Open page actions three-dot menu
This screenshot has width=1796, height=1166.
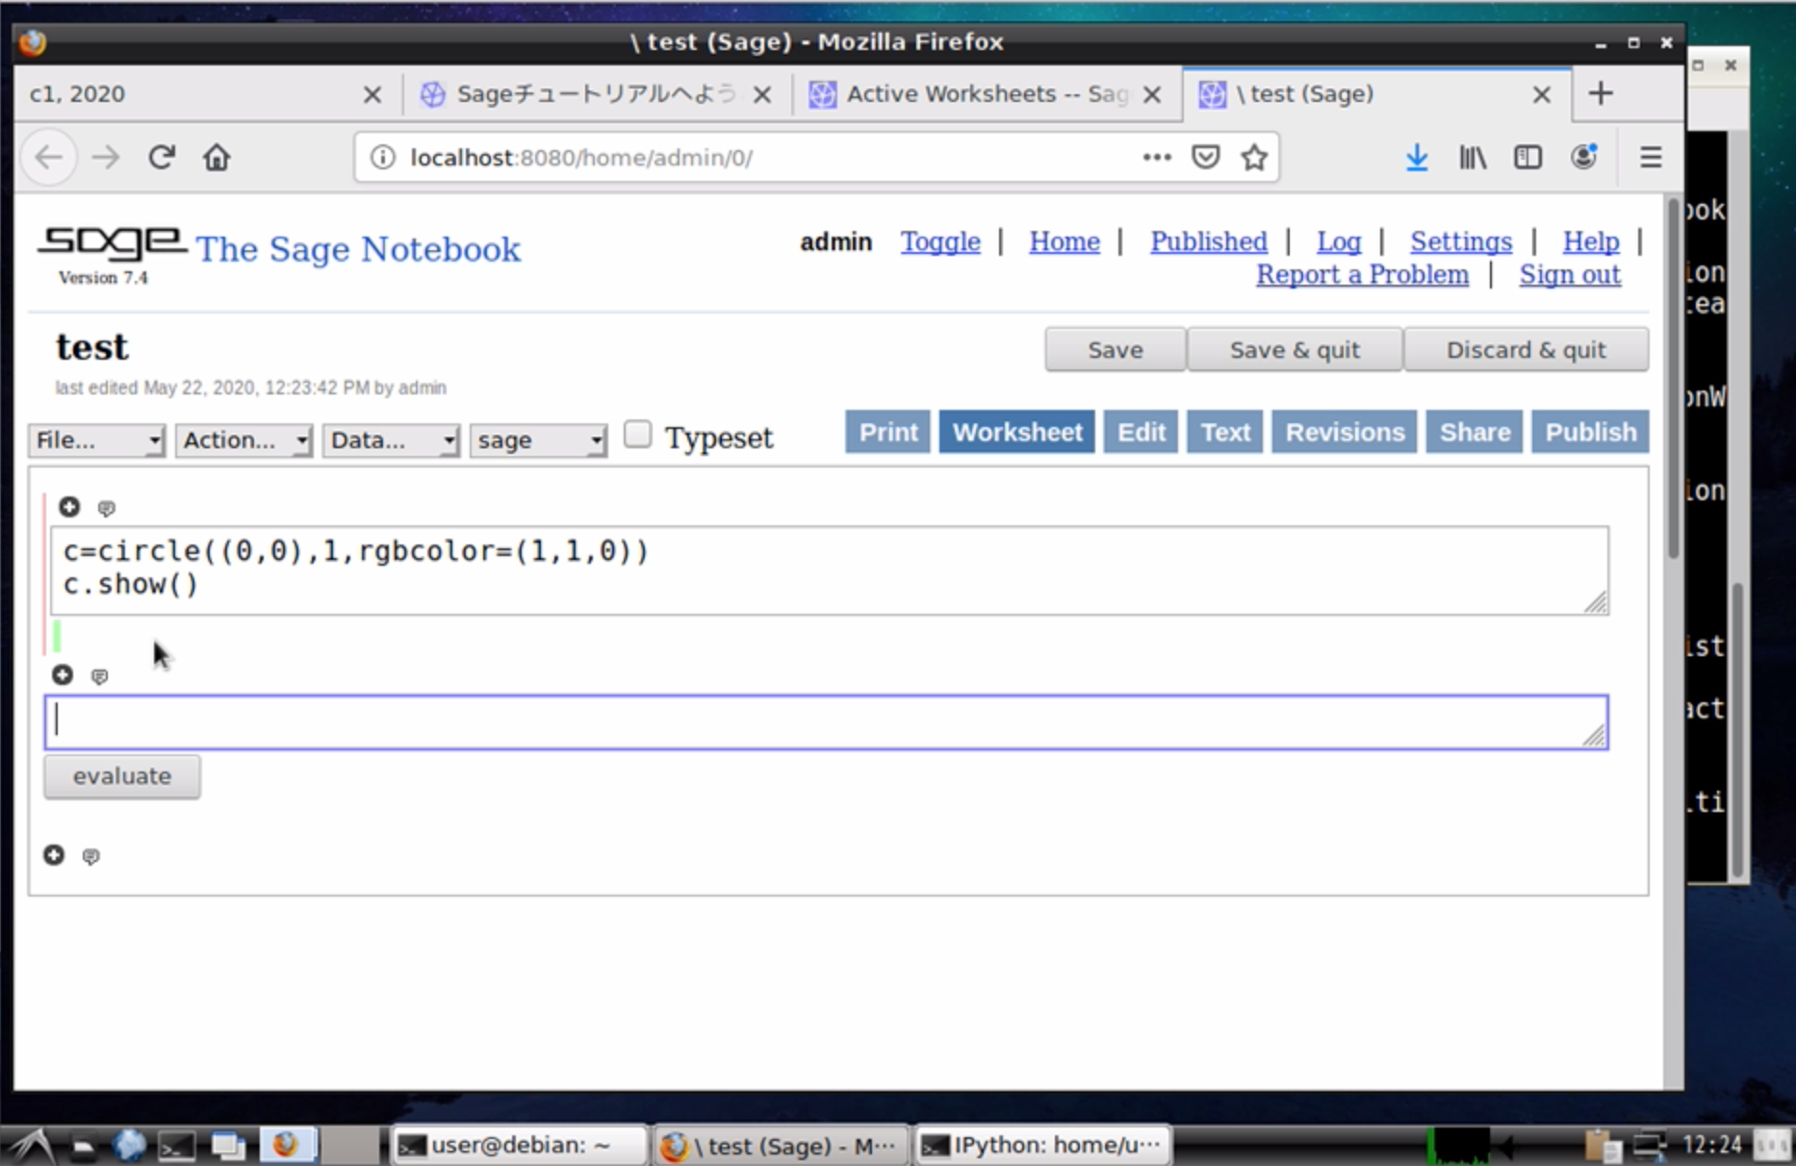[x=1157, y=157]
